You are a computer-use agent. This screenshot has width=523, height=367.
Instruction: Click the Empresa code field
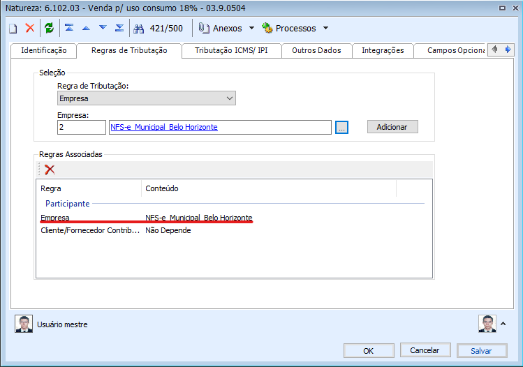coord(82,127)
